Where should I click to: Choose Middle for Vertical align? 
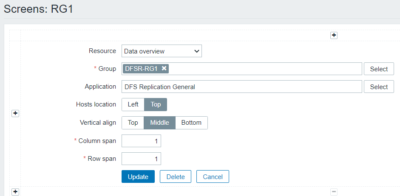coord(160,123)
